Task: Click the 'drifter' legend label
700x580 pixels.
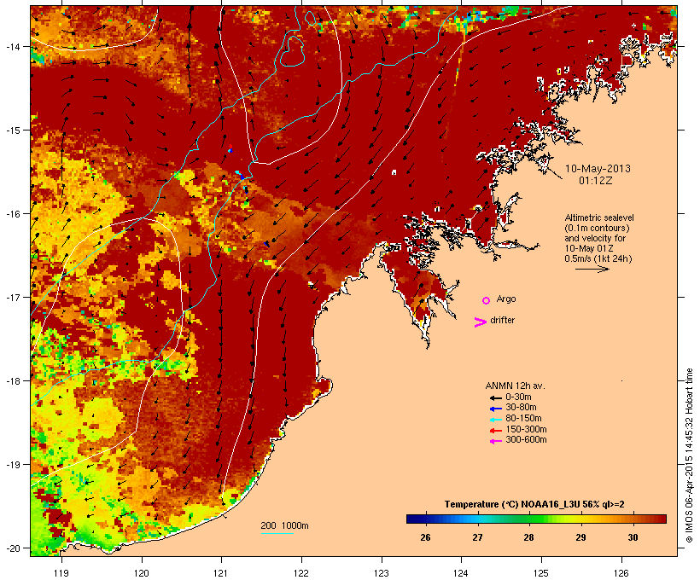Action: 502,320
